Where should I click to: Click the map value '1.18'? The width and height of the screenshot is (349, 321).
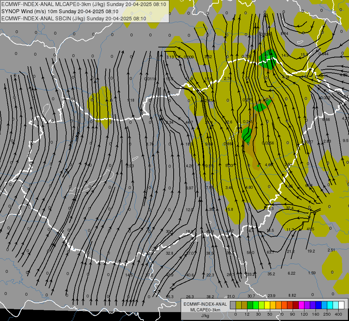coord(131,100)
